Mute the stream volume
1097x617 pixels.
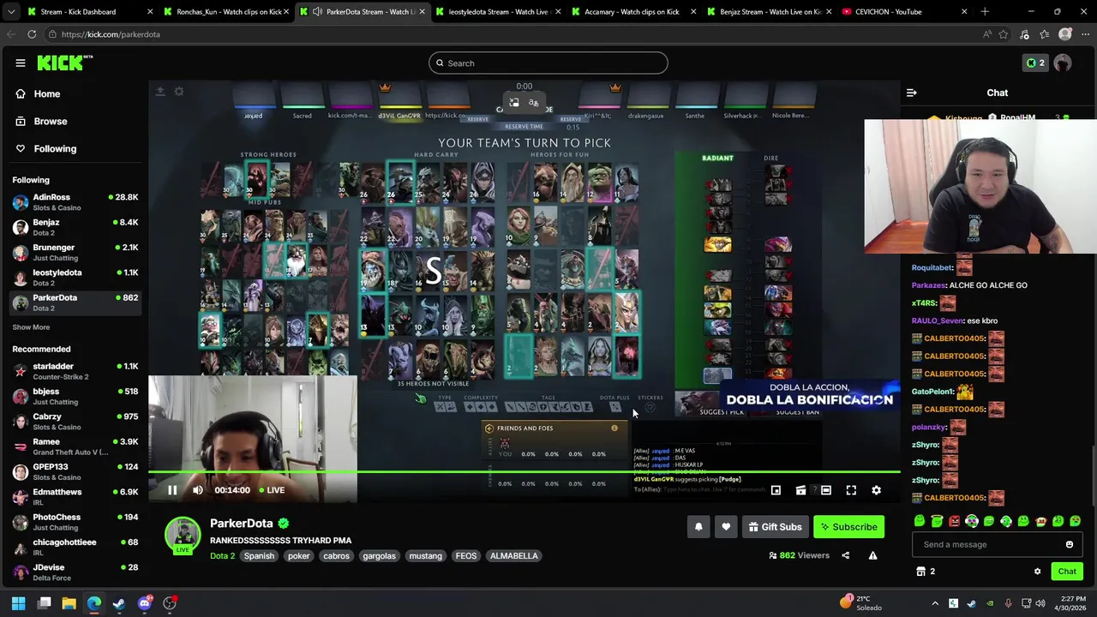198,490
